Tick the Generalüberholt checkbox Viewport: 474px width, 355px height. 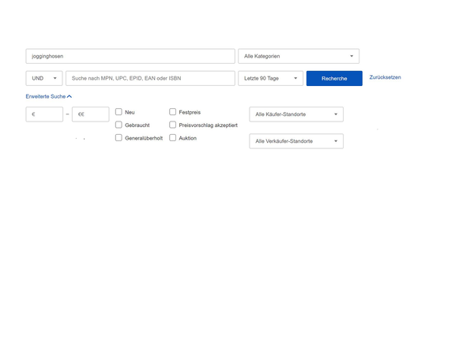118,138
